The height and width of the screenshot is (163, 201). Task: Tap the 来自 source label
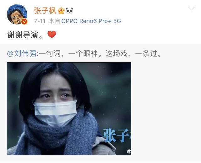[54, 21]
